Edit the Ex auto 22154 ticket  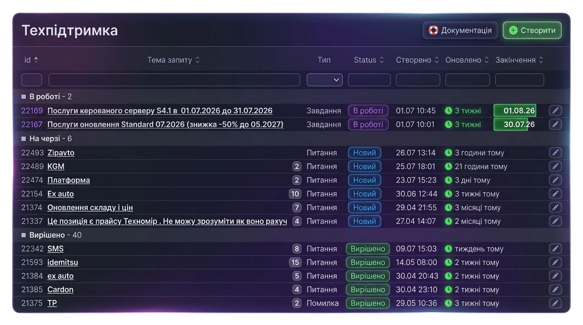[x=555, y=194]
